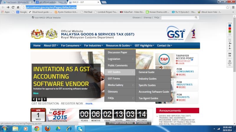Expand the About GST dropdown menu

51,45
